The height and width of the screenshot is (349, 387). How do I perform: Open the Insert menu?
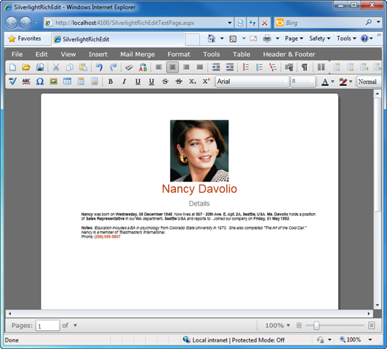pyautogui.click(x=98, y=55)
